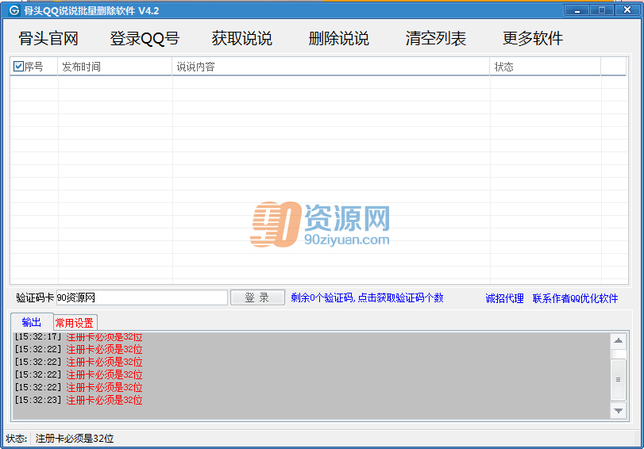This screenshot has height=449, width=644.
Task: Click the 状态 column header
Action: 546,67
